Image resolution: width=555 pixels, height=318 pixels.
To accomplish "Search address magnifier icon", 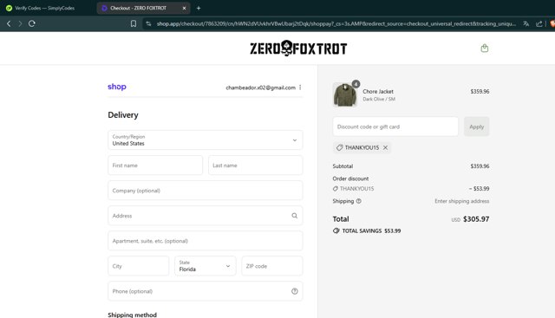I will click(x=295, y=216).
